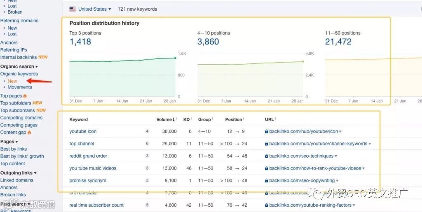Open the 'top channel' keyword link

82,144
